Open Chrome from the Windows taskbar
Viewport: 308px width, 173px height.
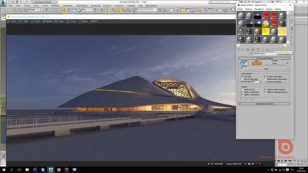(59, 170)
